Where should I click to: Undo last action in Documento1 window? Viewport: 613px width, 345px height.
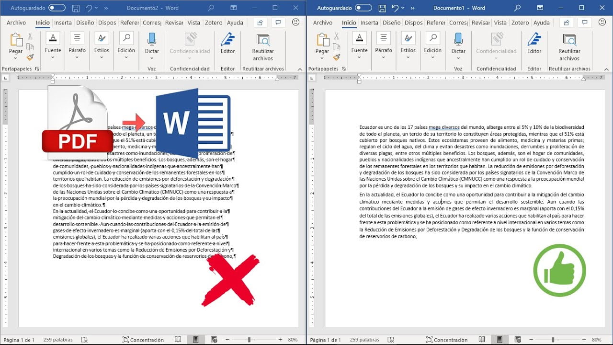pos(395,8)
